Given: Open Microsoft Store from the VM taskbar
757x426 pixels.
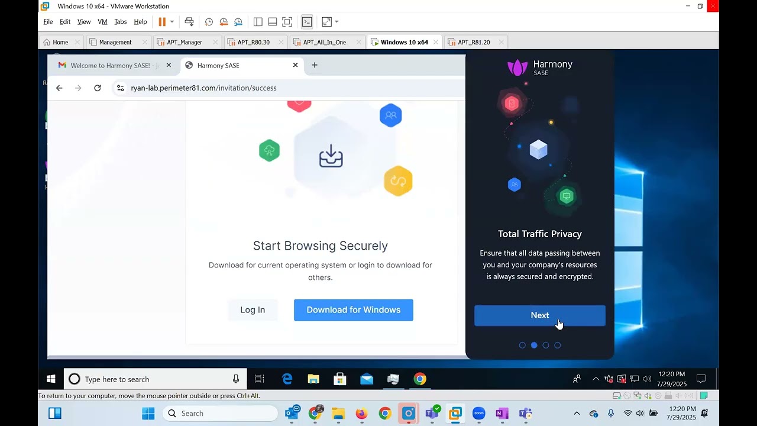Looking at the screenshot, I should (x=340, y=379).
